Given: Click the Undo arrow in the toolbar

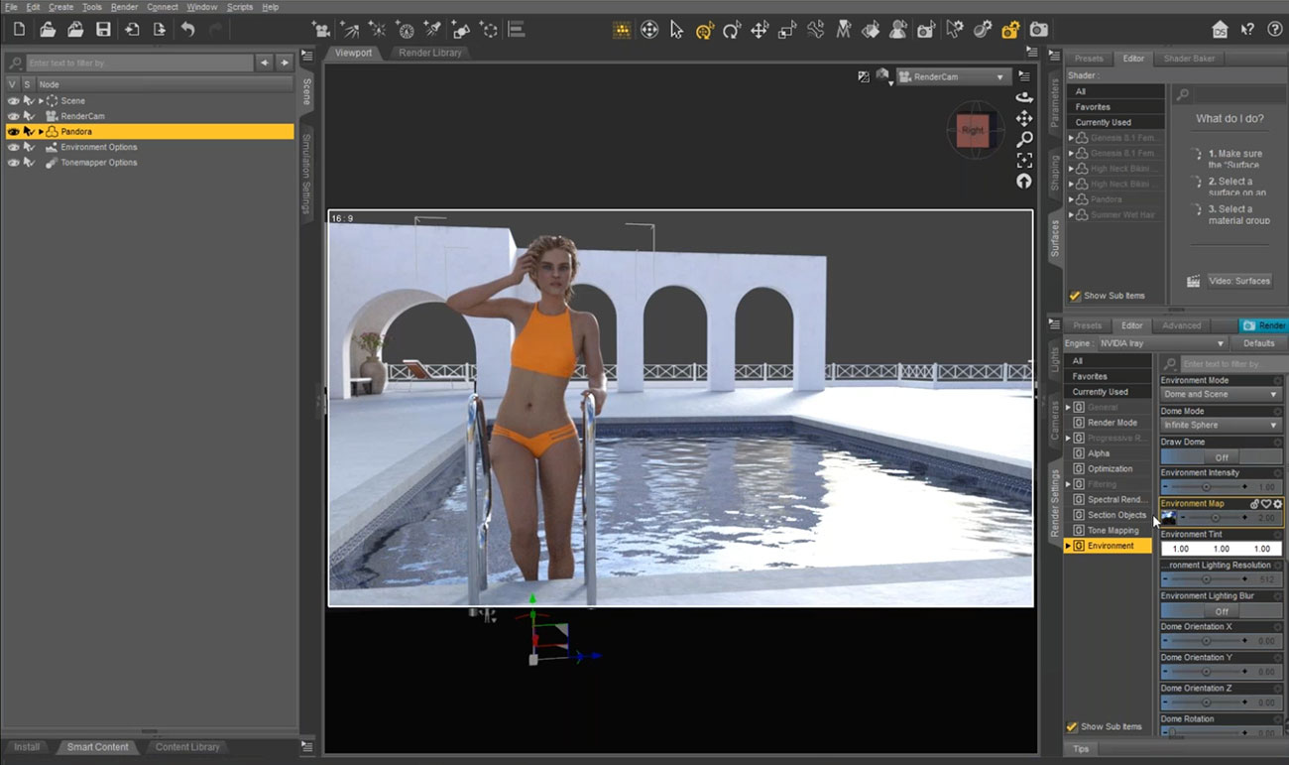Looking at the screenshot, I should coord(187,30).
